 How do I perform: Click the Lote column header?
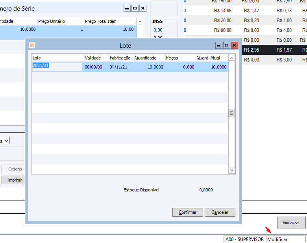pyautogui.click(x=58, y=58)
